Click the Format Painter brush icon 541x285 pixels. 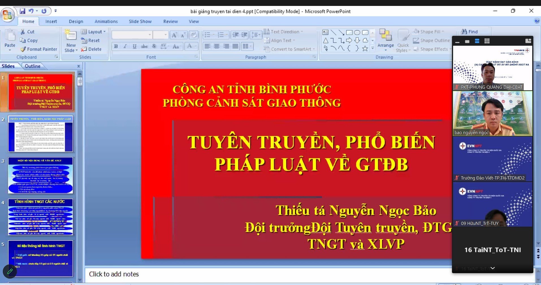tap(23, 49)
